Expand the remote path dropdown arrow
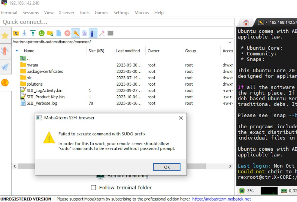The height and width of the screenshot is (202, 297). point(230,42)
